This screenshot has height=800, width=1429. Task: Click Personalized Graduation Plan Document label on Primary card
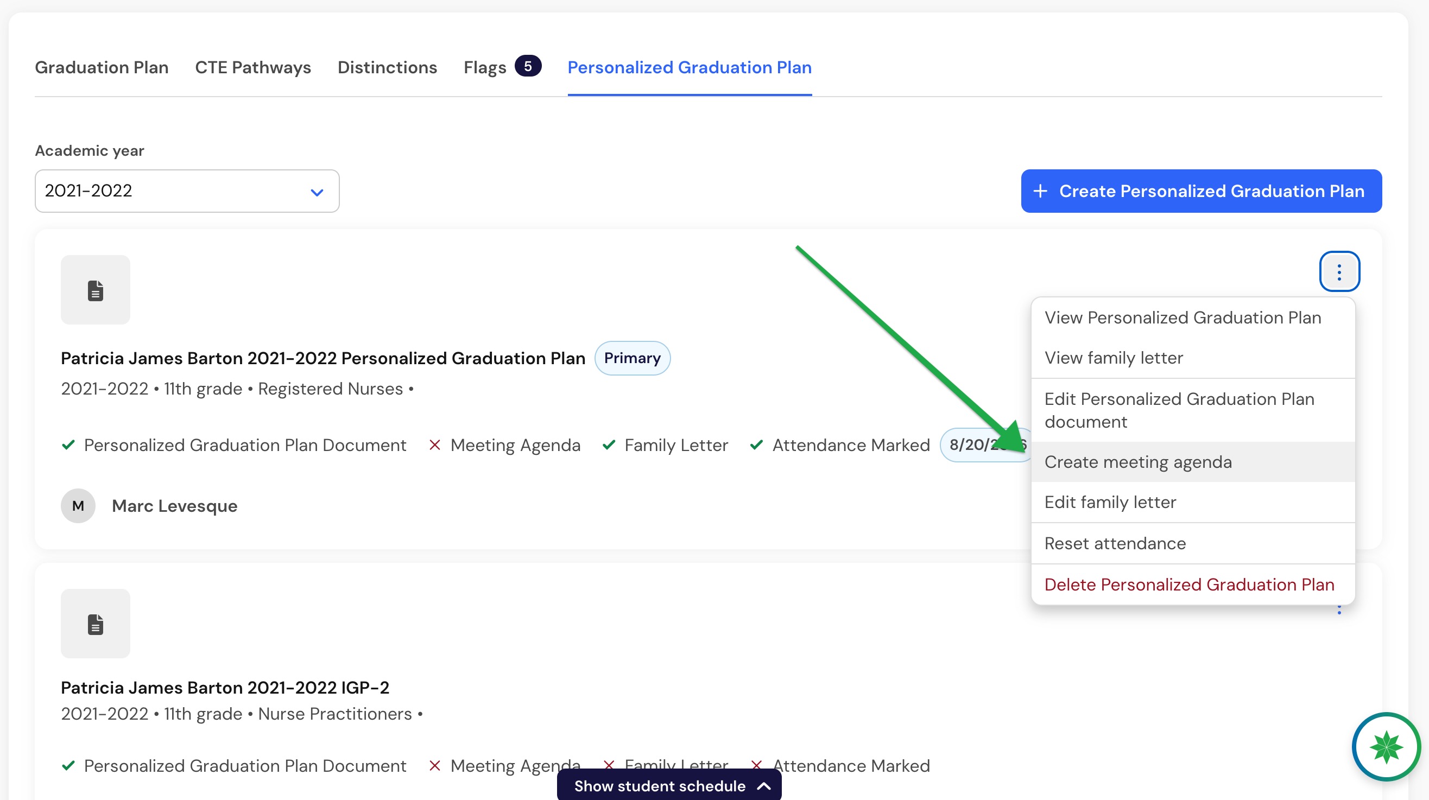[x=245, y=445]
